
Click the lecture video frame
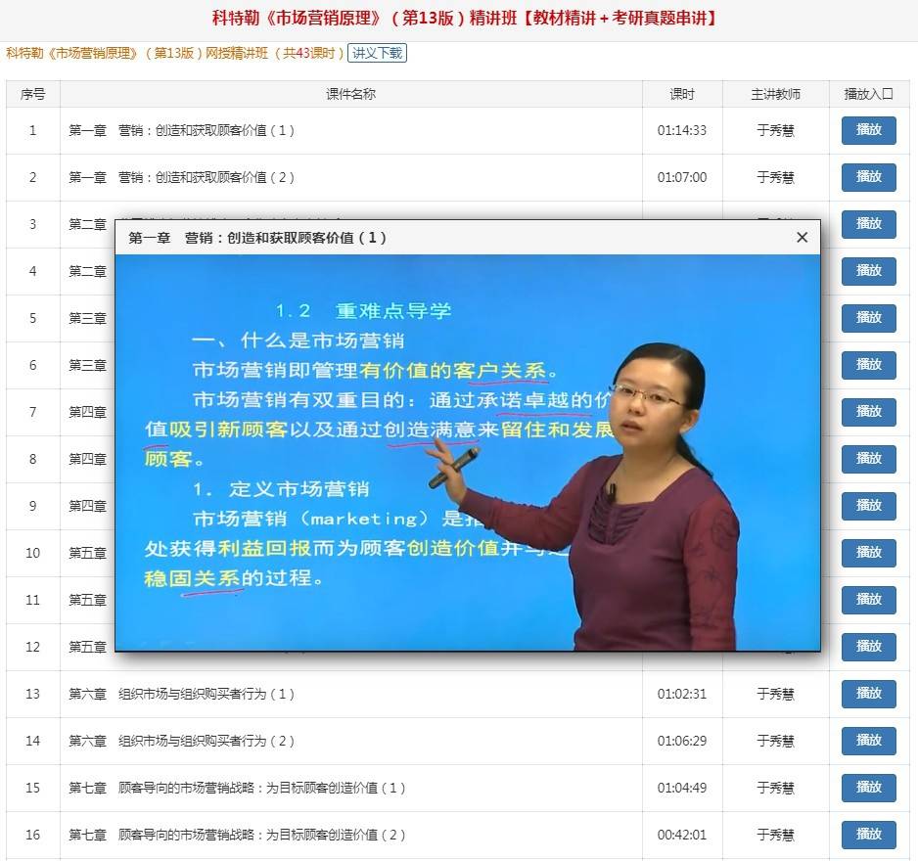[x=467, y=452]
